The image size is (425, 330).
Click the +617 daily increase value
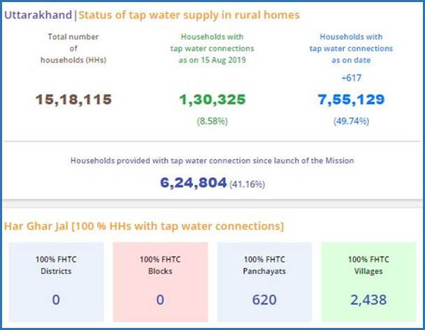tap(351, 77)
